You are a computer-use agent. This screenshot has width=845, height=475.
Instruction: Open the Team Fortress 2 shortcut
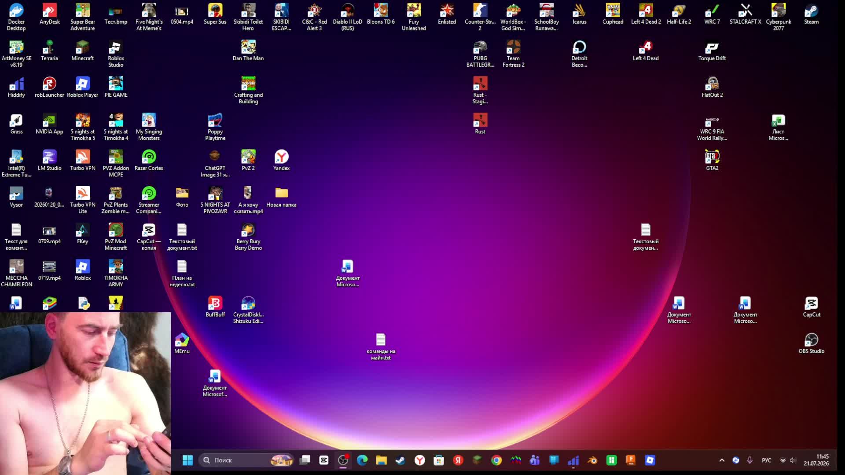[x=513, y=53]
